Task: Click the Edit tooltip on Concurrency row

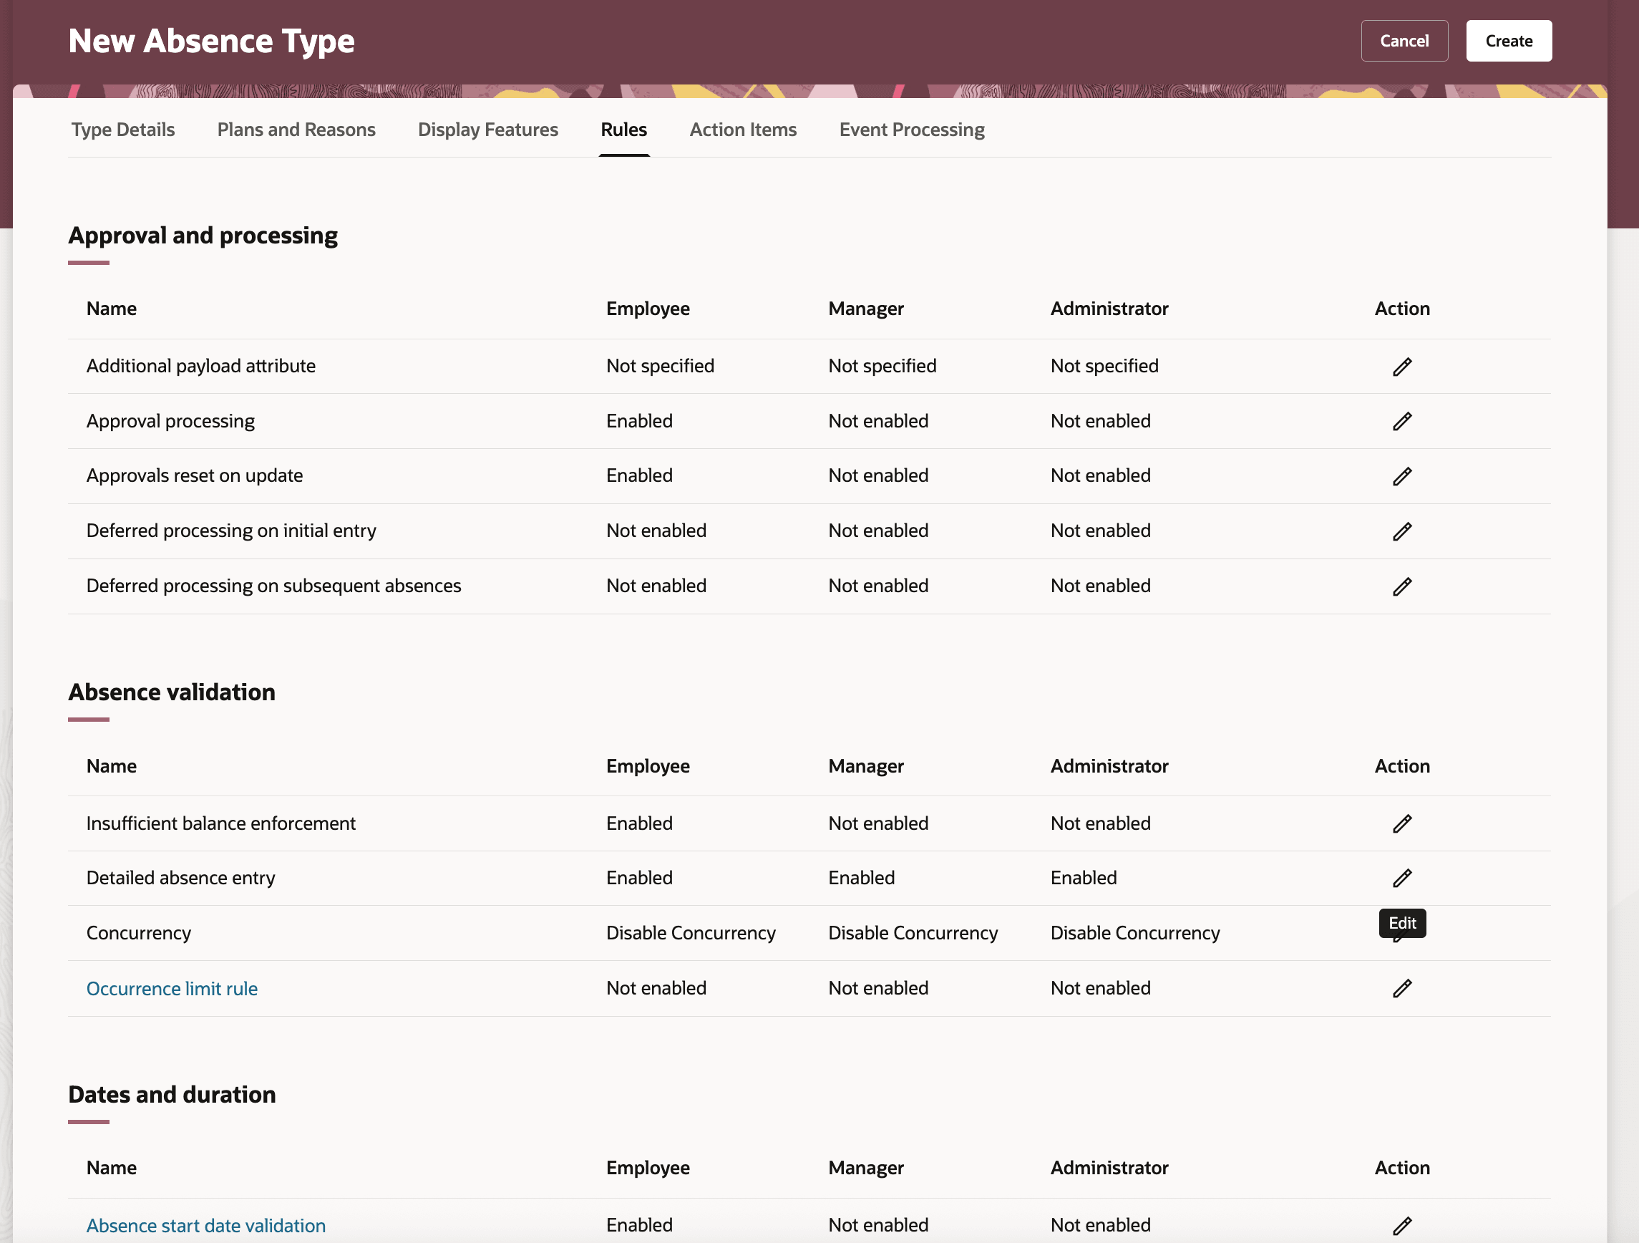Action: (x=1402, y=923)
